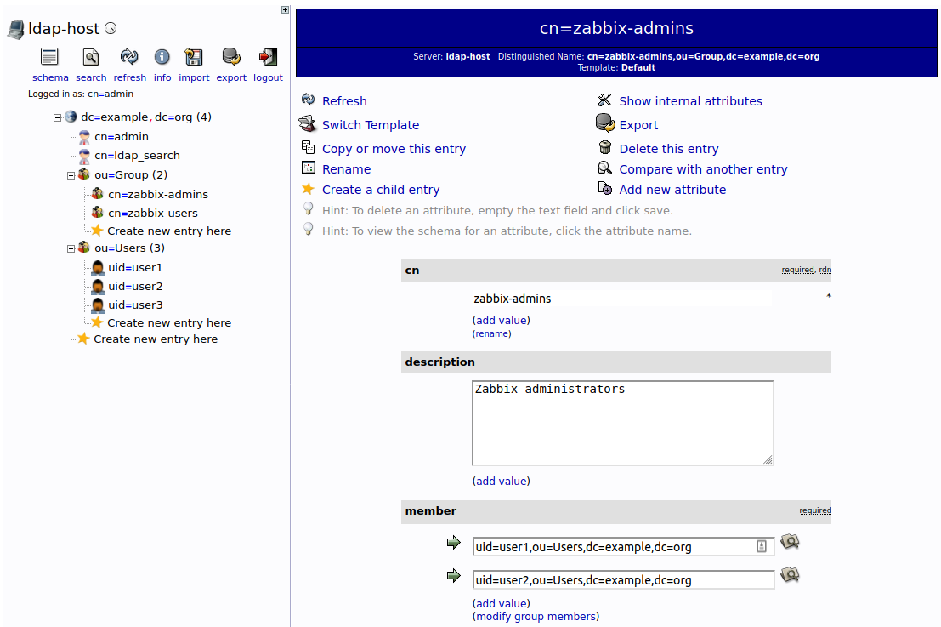Click the browse icon next to the user1 member field

tap(790, 542)
